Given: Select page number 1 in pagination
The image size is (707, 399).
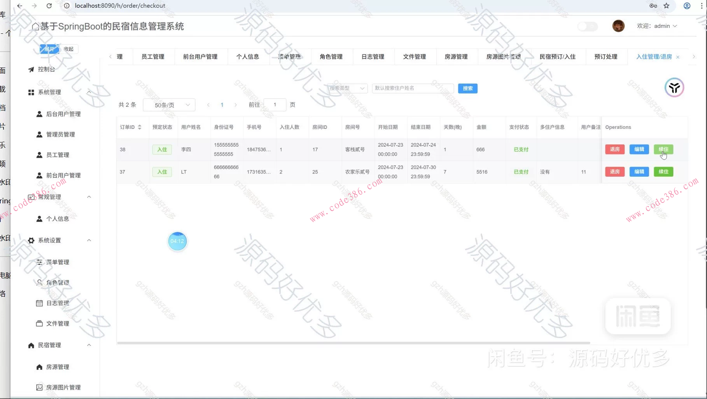Looking at the screenshot, I should pos(222,105).
